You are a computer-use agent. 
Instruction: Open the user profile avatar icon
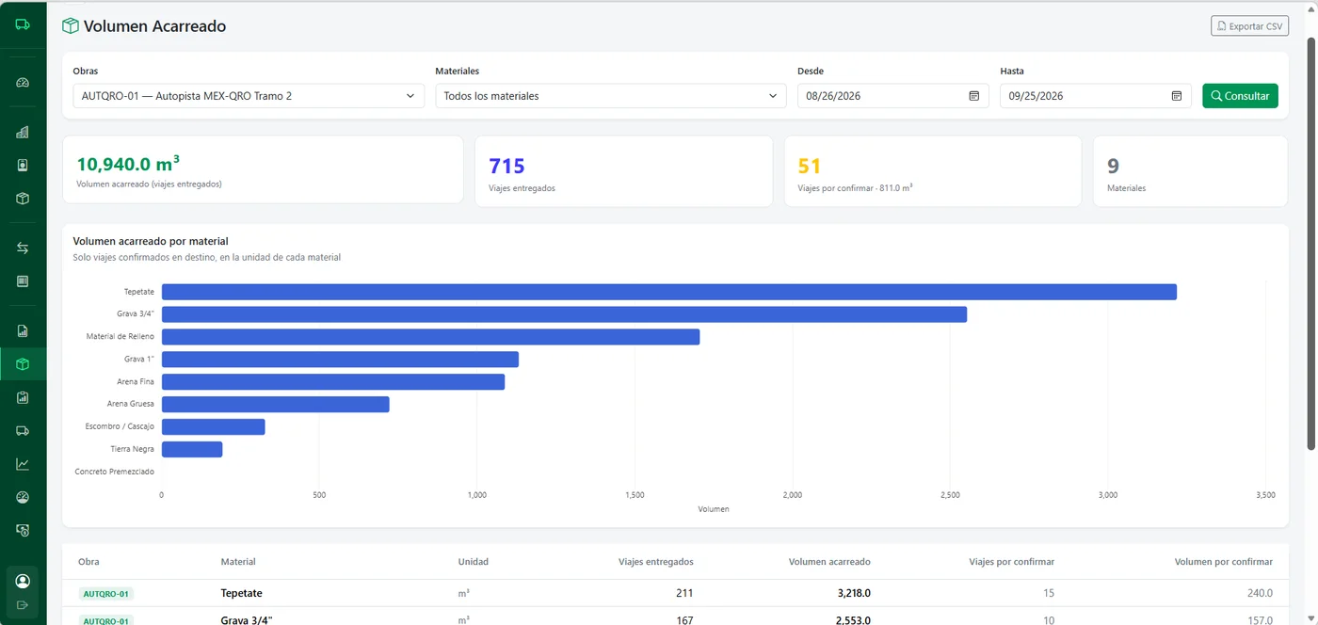click(x=23, y=581)
